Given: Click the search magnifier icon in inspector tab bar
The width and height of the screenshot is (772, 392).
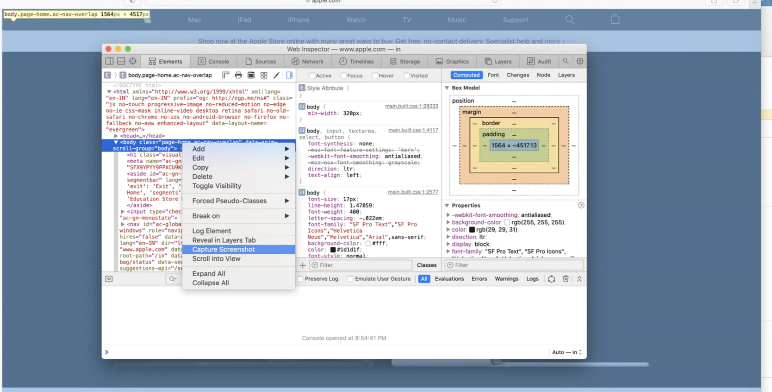Looking at the screenshot, I should point(566,62).
